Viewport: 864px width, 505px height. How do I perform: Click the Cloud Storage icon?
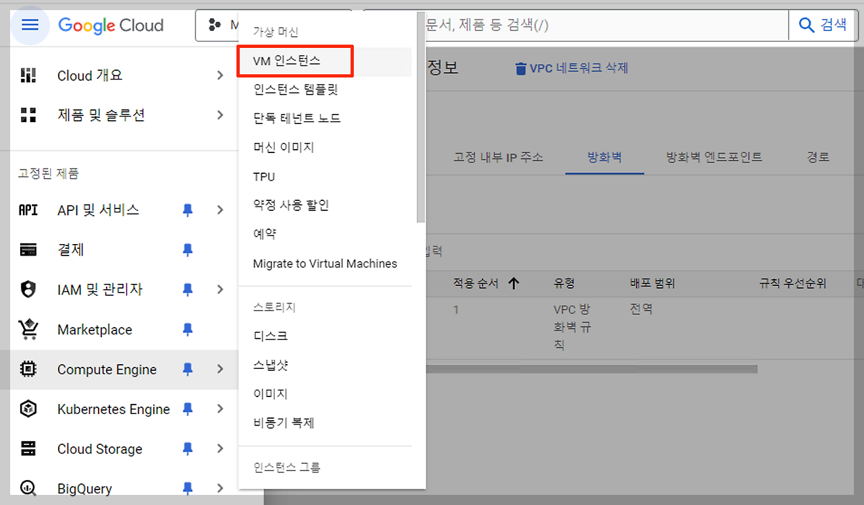(28, 449)
